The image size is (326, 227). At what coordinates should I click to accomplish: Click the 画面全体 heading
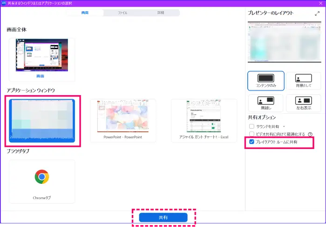tap(17, 30)
